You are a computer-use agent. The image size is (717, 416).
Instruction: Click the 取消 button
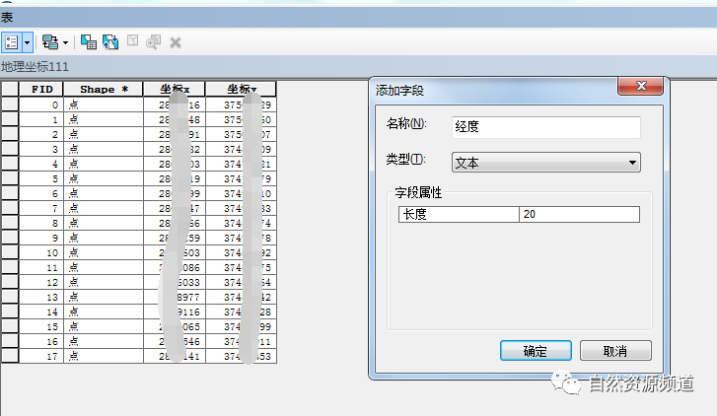coord(615,351)
